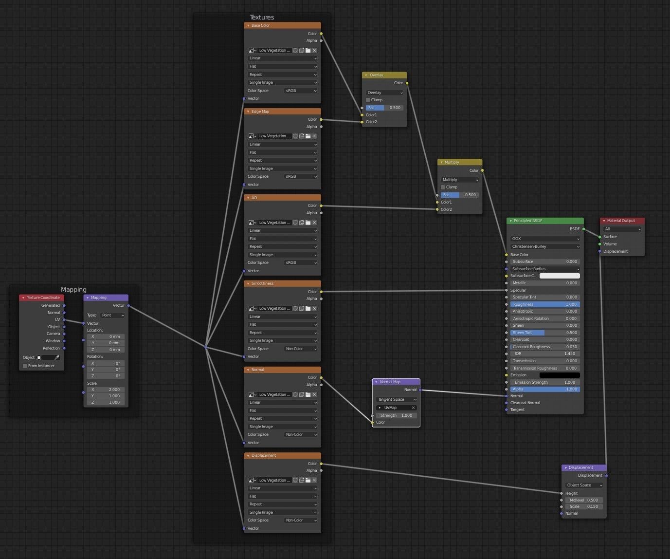Adjust the Fac slider in Overlay node
670x559 pixels.
[384, 108]
